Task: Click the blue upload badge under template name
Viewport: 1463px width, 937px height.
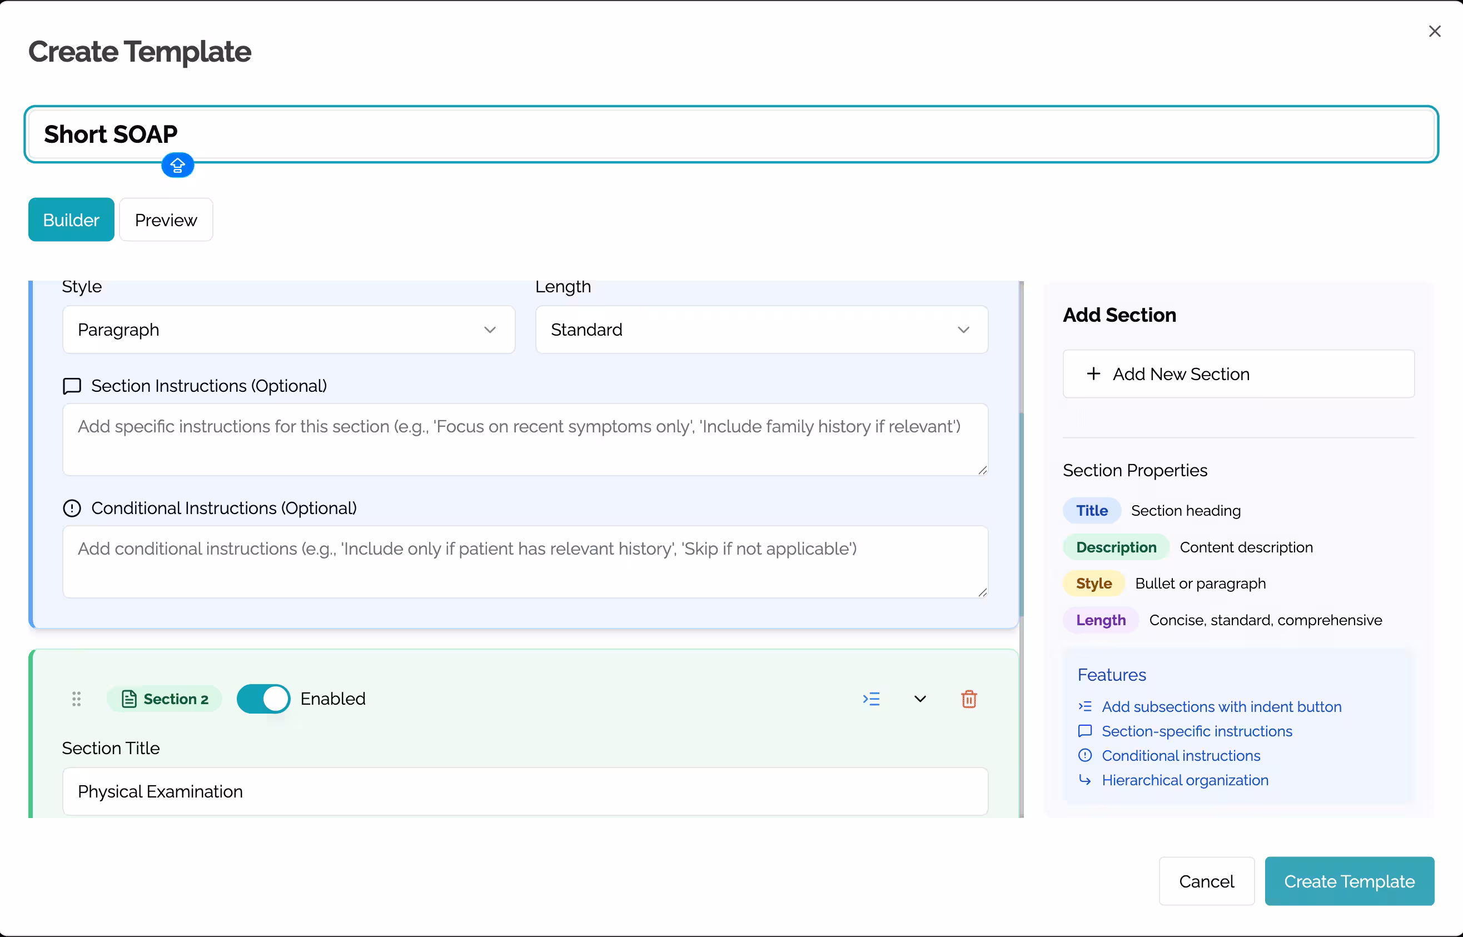Action: (178, 165)
